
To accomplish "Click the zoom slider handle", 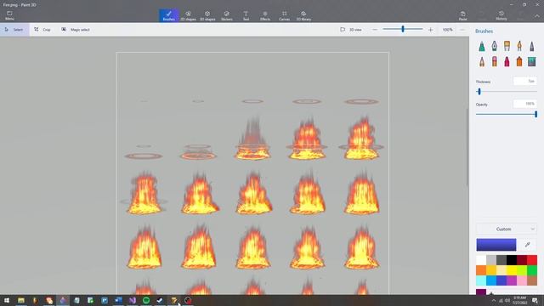I will tap(403, 29).
